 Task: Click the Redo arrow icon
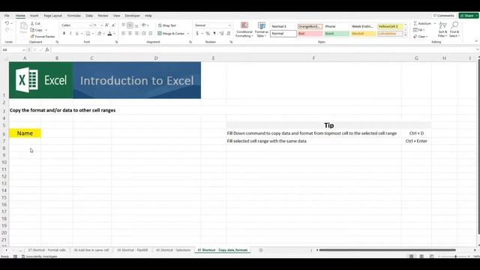[x=7, y=30]
